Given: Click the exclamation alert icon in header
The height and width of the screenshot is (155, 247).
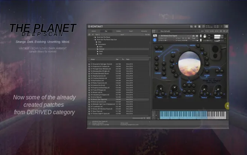Looking at the screenshot, I should pyautogui.click(x=222, y=27).
